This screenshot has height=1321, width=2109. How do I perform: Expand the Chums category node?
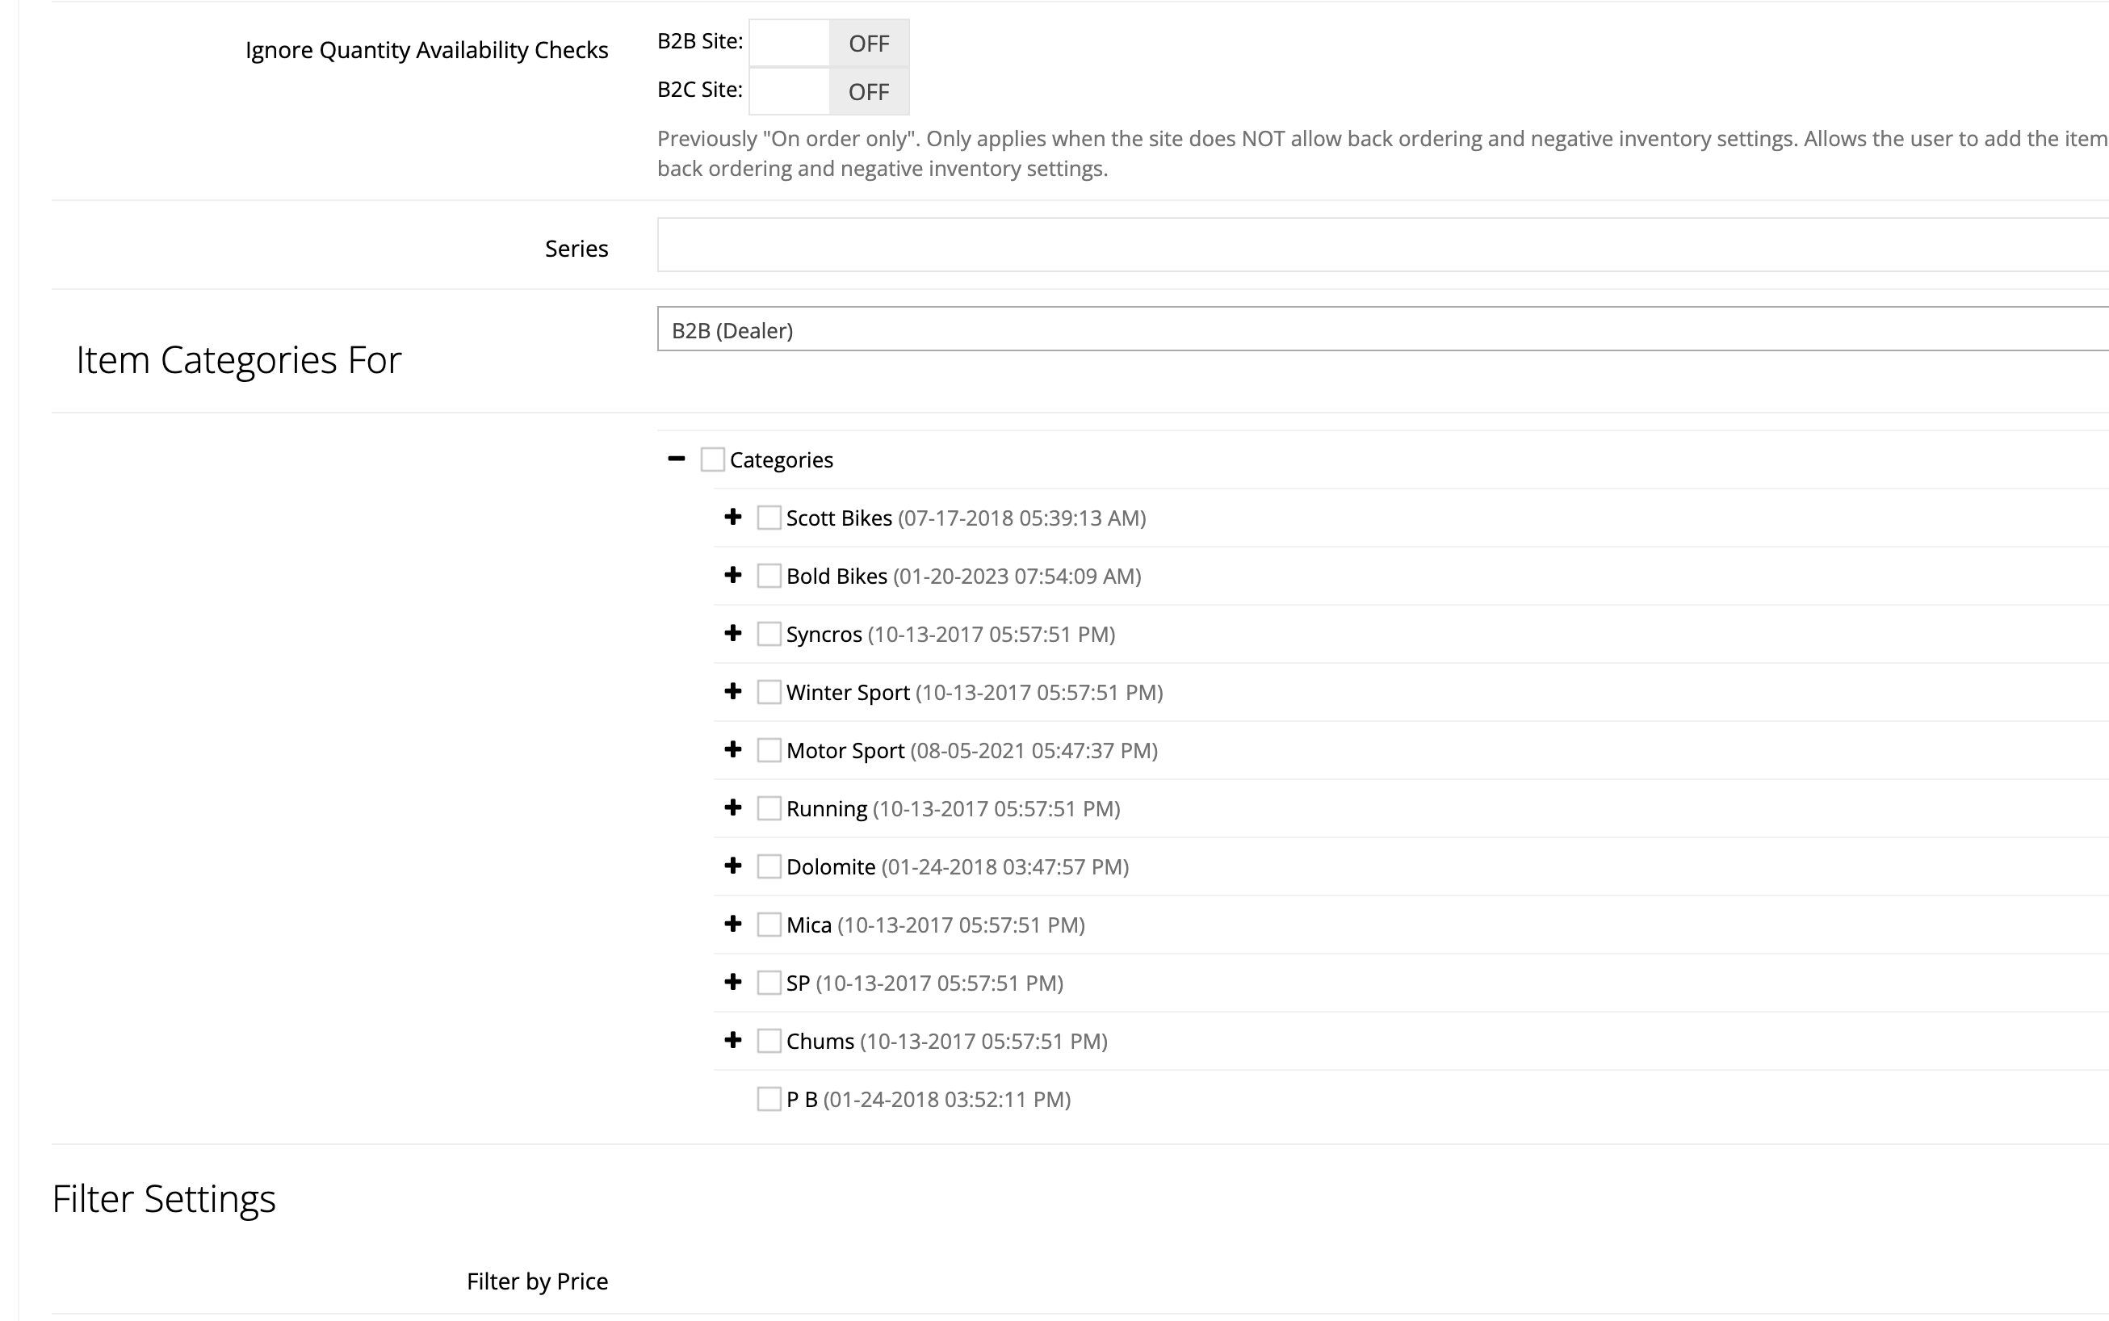click(x=733, y=1041)
